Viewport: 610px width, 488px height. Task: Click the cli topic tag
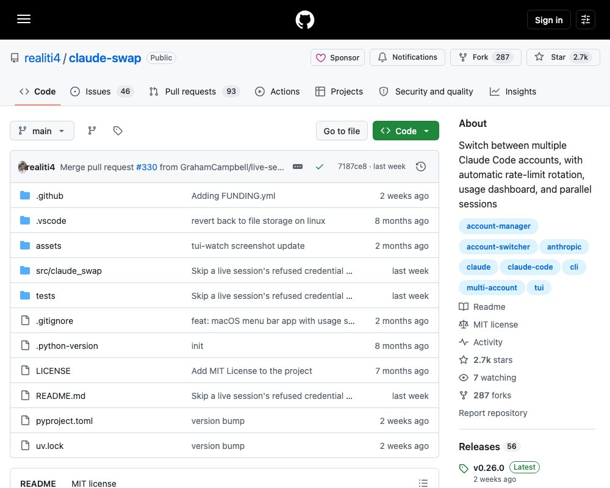(574, 267)
